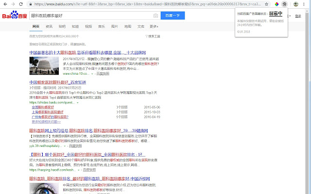Click the https://zhidao.baidu.com/quest... URL
Image resolution: width=311 pixels, height=194 pixels.
click(52, 102)
